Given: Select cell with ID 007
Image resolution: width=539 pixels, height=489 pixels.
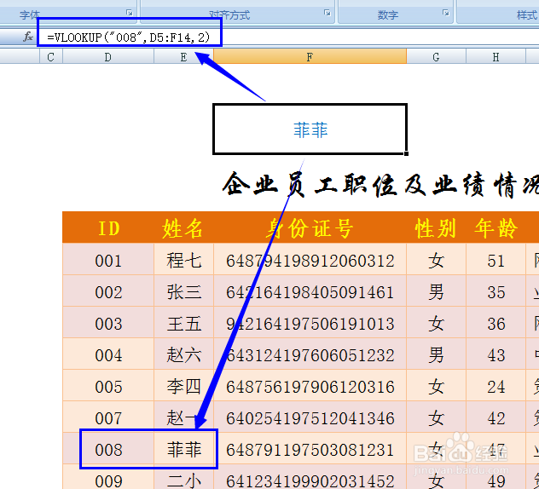Looking at the screenshot, I should 108,417.
